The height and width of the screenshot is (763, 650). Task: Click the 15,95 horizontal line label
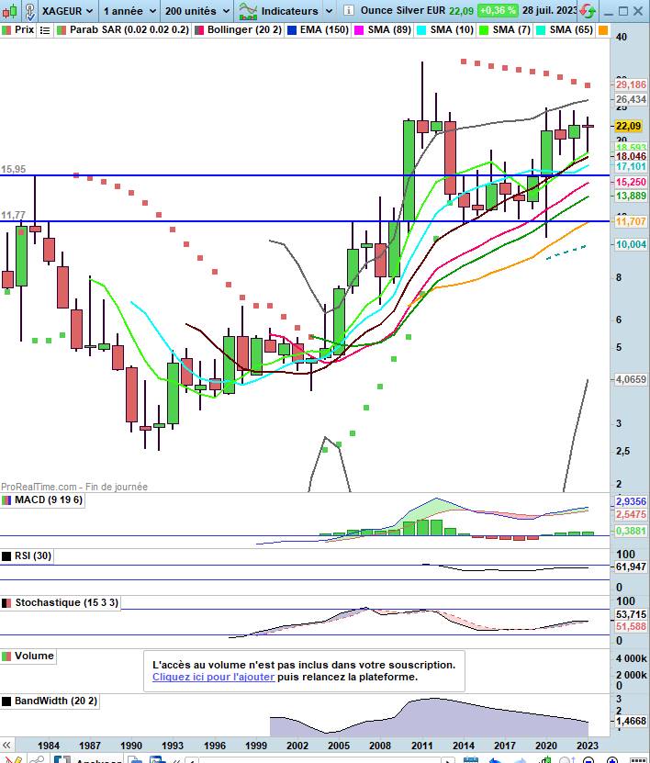pos(13,169)
